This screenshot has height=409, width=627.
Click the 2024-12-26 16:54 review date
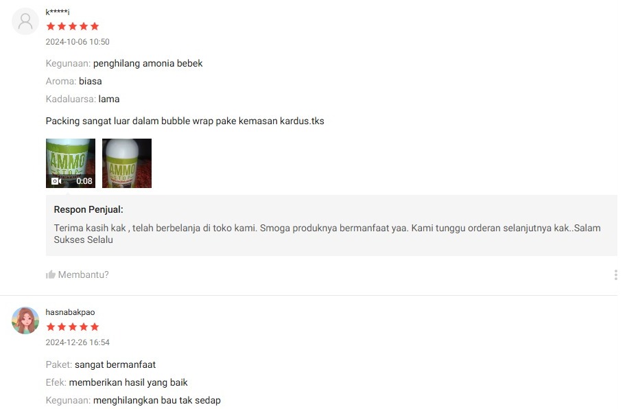pos(78,342)
